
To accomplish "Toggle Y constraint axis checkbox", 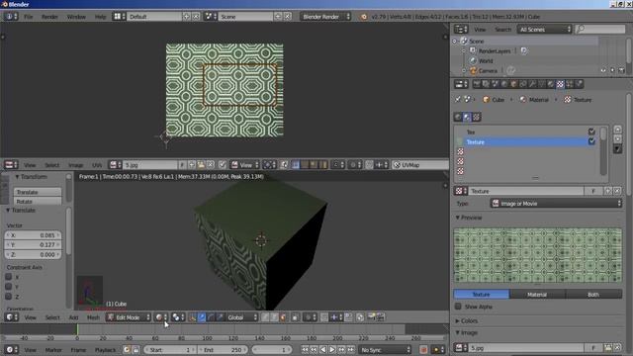I will [9, 287].
